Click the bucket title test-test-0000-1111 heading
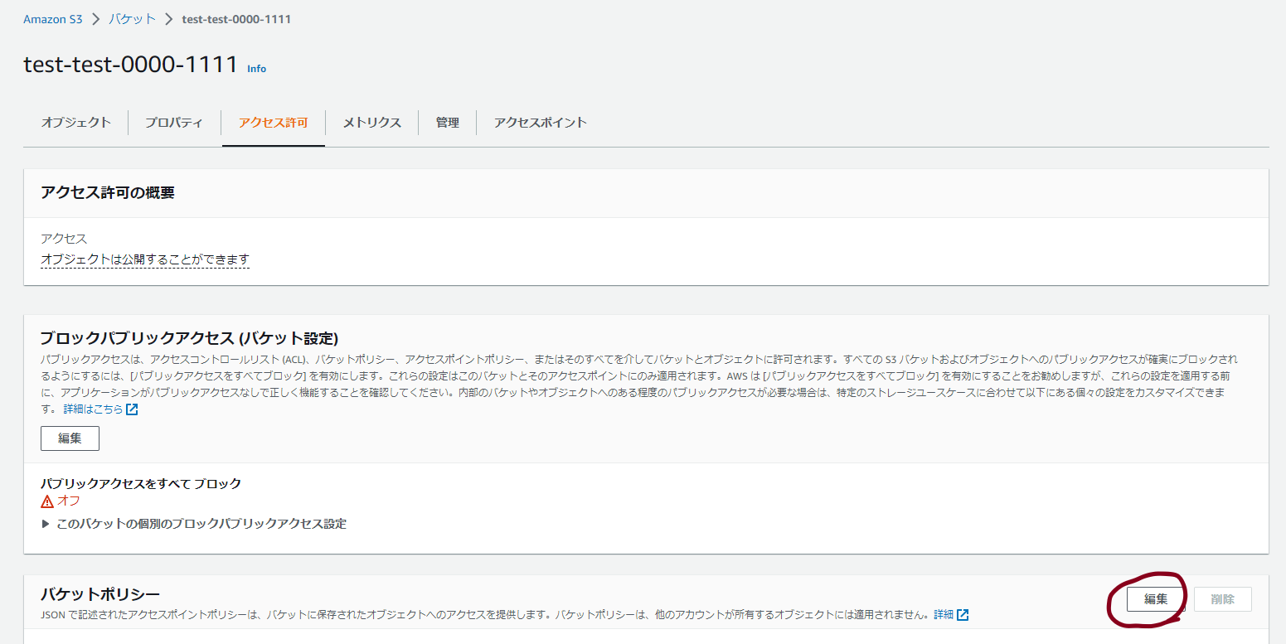Image resolution: width=1286 pixels, height=644 pixels. (131, 65)
